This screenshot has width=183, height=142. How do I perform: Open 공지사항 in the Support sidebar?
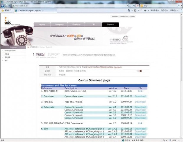[x=7, y=57]
